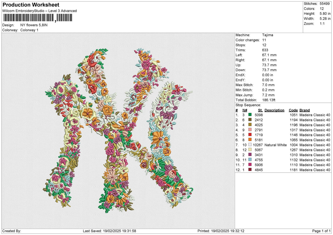Image resolution: width=333 pixels, height=235 pixels.
Task: Click the machine value 'Tajima'
Action: pos(268,35)
